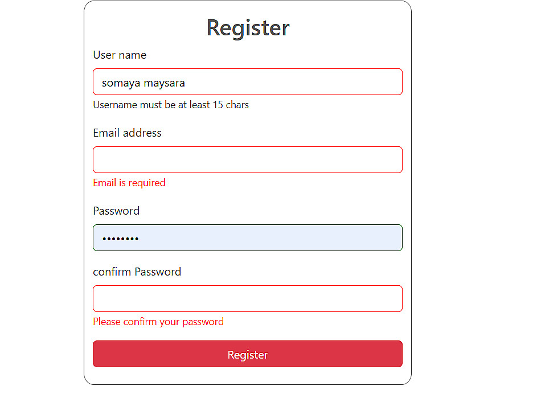537x419 pixels.
Task: Focus the Password input field
Action: [x=247, y=237]
